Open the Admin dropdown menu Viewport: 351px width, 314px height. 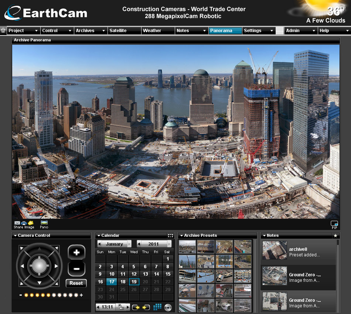(301, 30)
